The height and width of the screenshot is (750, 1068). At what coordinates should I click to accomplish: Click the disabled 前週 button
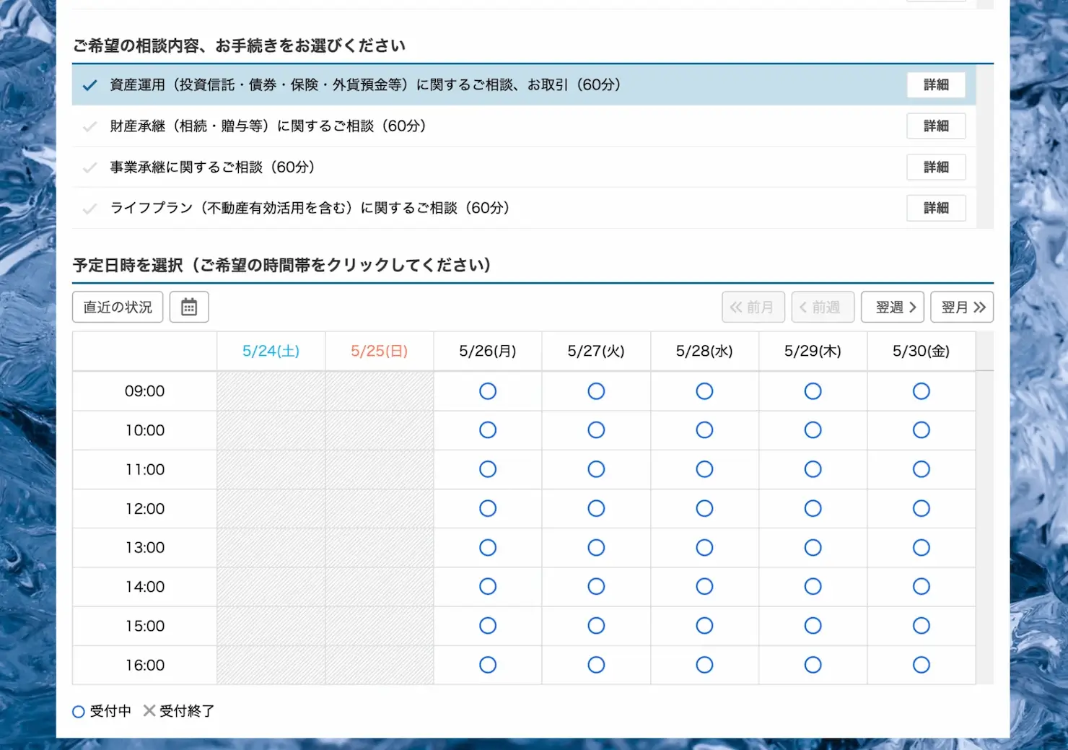coord(823,307)
